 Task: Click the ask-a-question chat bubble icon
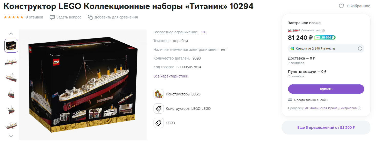[x=52, y=17]
